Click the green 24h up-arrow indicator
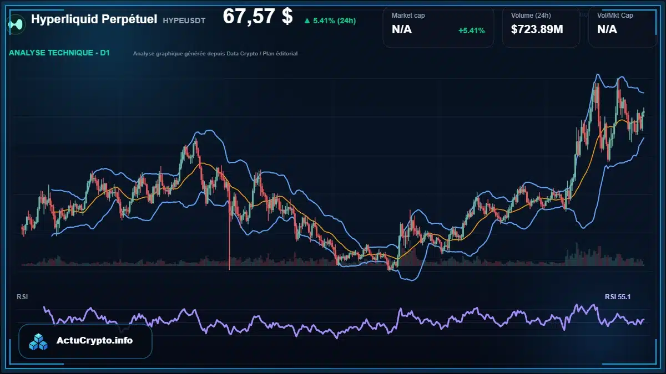This screenshot has width=666, height=374. point(307,21)
